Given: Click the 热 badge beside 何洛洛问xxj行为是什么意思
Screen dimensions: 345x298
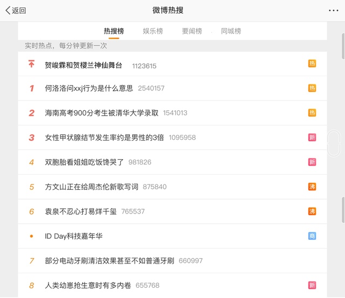Looking at the screenshot, I should pyautogui.click(x=312, y=88).
